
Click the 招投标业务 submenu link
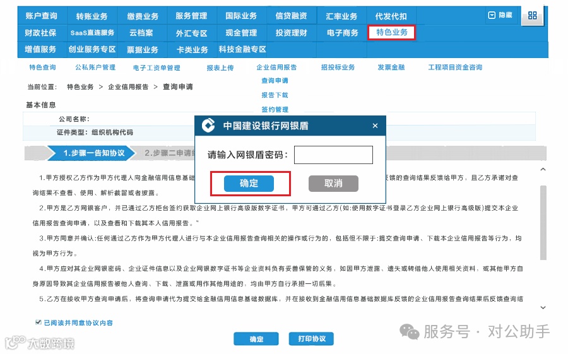pyautogui.click(x=338, y=68)
